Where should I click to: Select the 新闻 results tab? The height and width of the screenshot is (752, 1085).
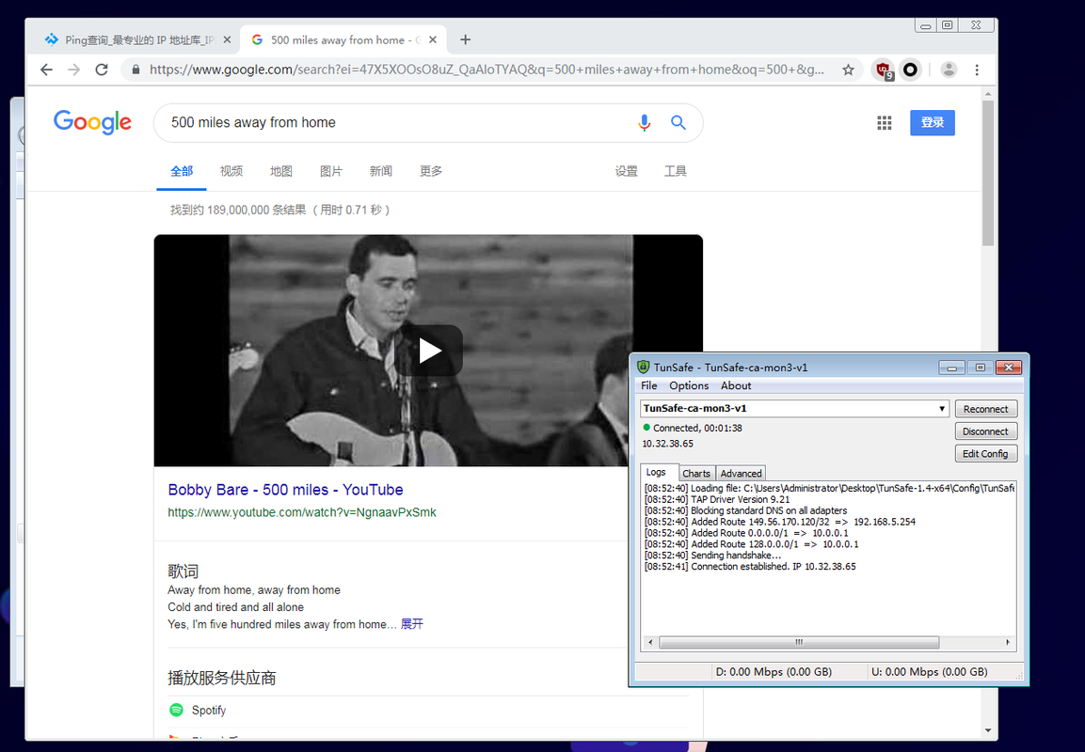pyautogui.click(x=380, y=171)
